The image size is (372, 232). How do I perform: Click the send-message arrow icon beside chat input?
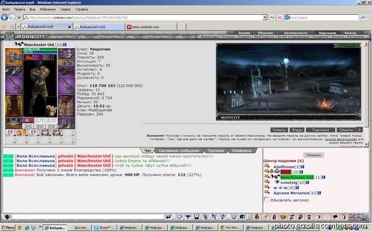168,217
